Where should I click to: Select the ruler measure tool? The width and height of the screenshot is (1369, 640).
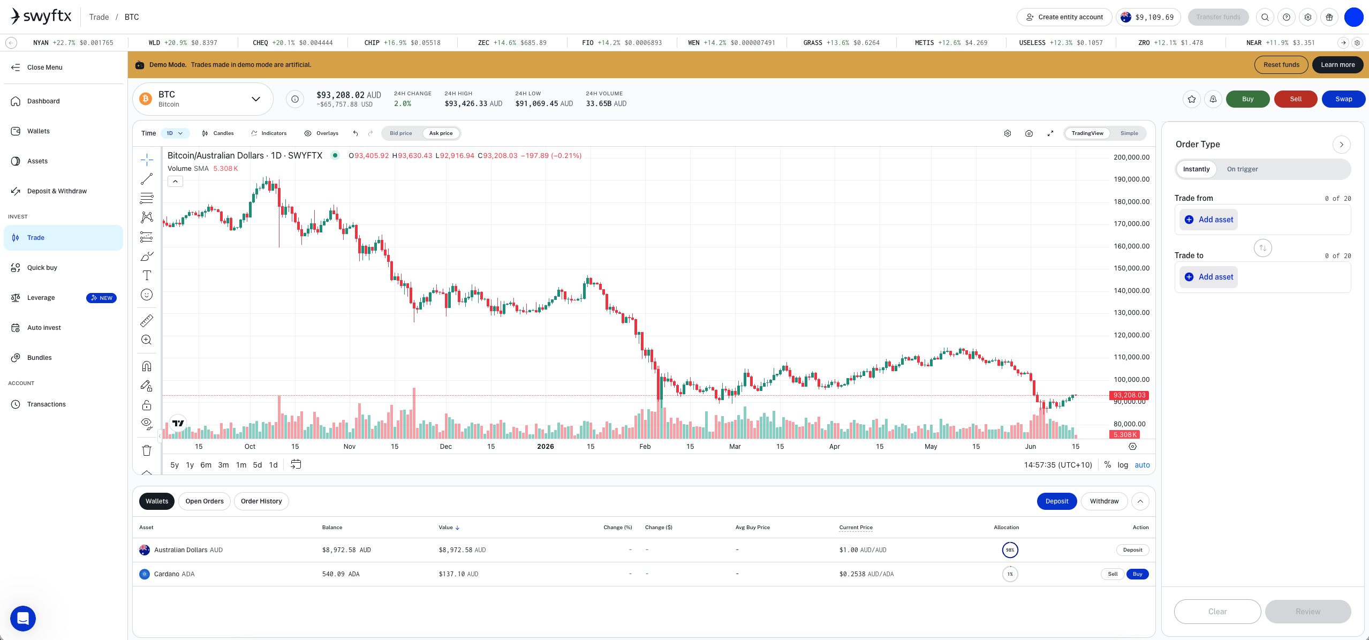click(x=147, y=320)
